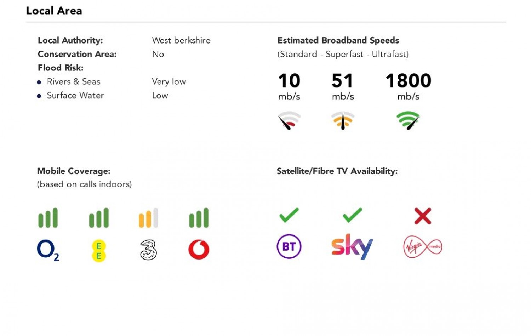Select the Sky logo

pos(352,246)
